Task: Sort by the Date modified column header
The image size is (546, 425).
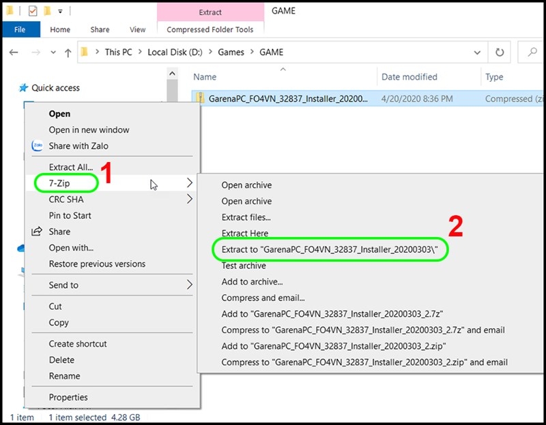Action: 409,77
